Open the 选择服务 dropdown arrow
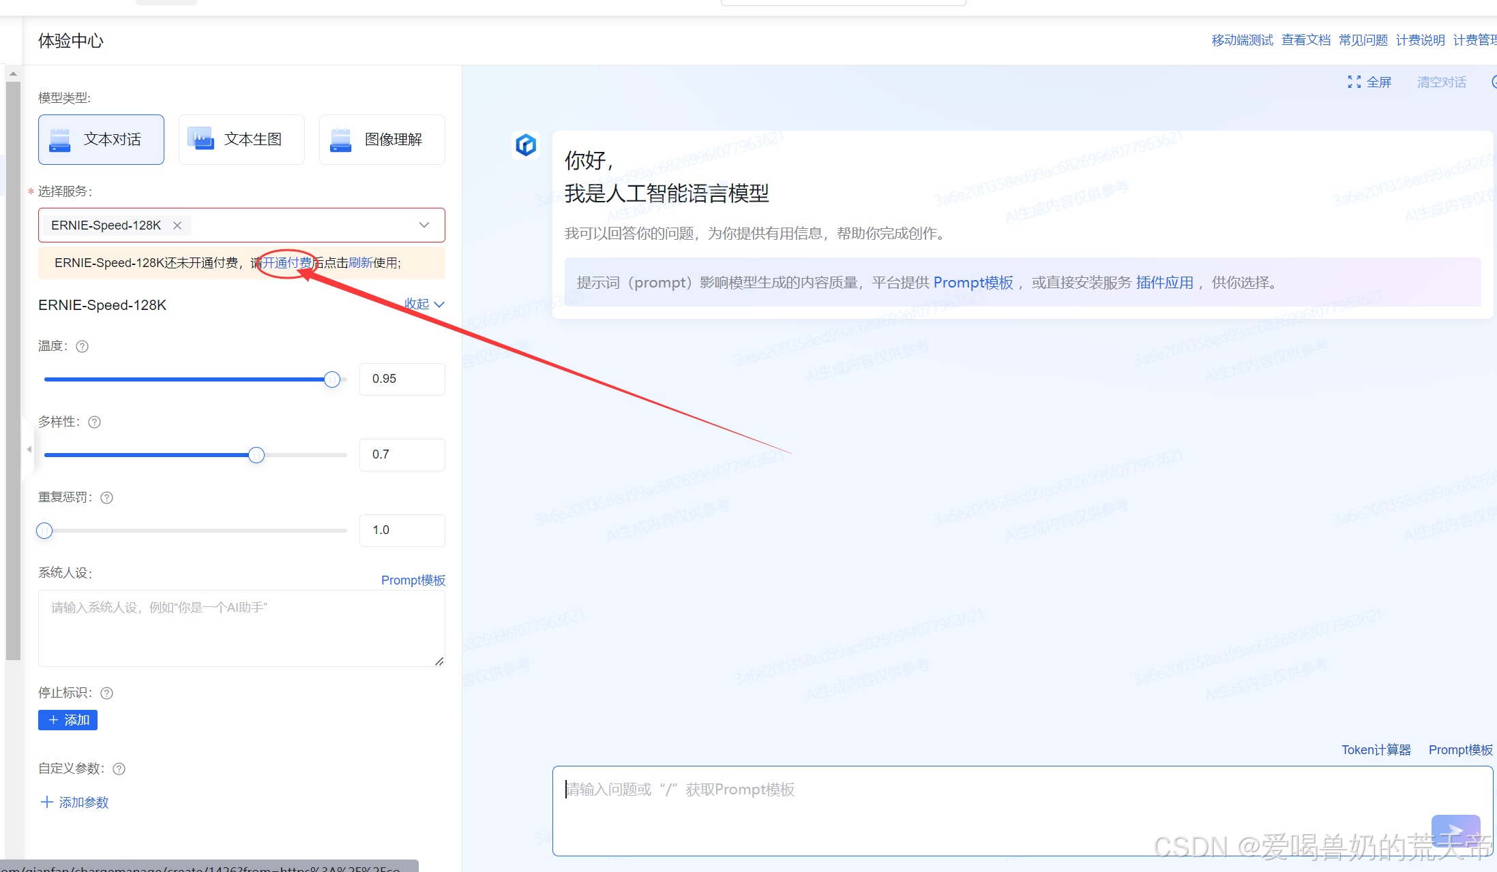This screenshot has height=872, width=1497. click(x=424, y=225)
